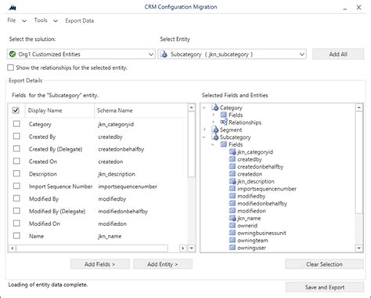Click selected tree scrollbar up arrow
Screen dimensions: 371x298
359,107
